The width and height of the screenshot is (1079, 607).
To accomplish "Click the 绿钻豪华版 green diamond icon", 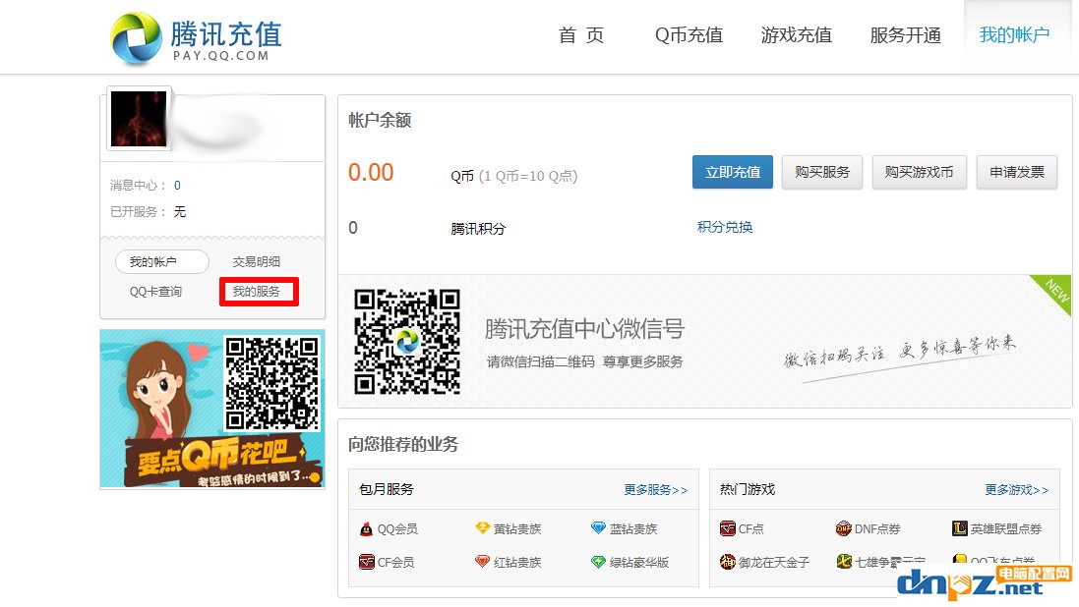I will coord(598,563).
